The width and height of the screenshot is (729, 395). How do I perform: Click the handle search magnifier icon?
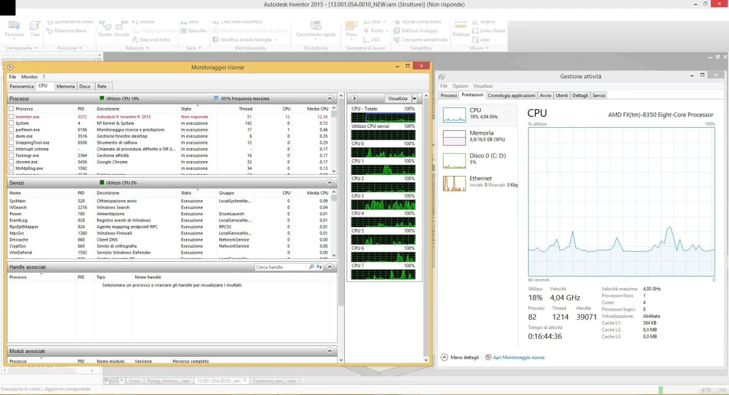[x=311, y=267]
